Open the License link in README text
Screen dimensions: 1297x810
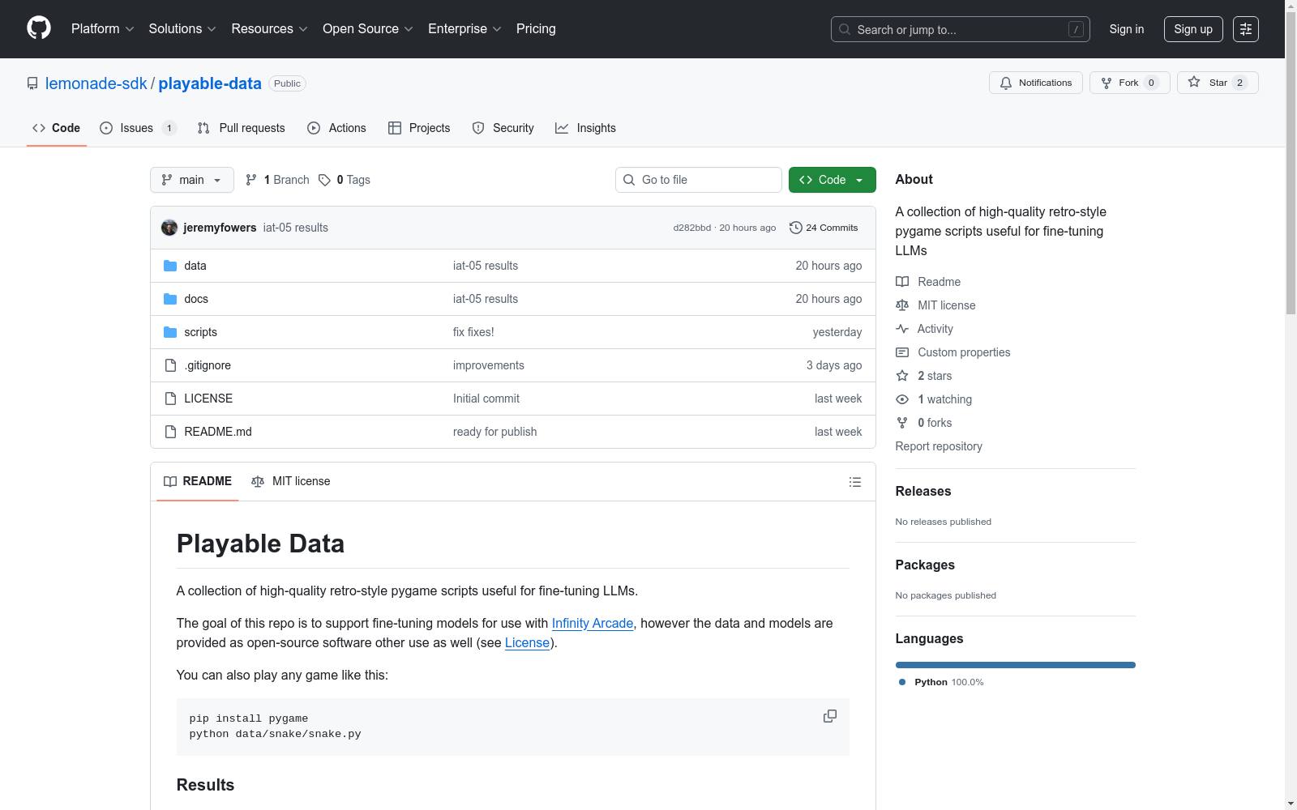(x=527, y=642)
